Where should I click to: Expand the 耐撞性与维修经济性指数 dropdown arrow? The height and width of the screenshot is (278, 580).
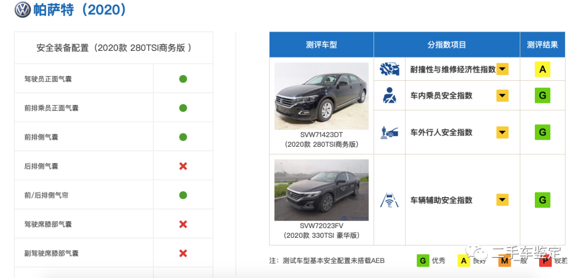click(502, 69)
